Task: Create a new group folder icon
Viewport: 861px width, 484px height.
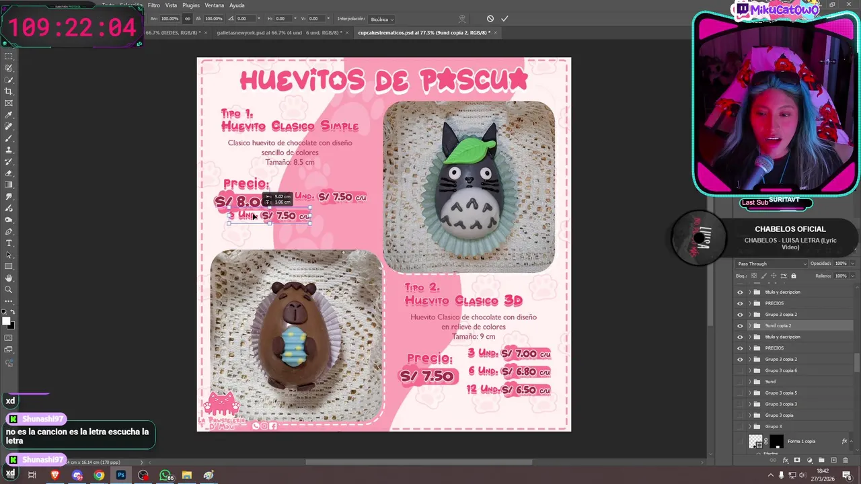Action: (821, 460)
